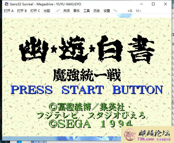Open the 设置 menu
174x143 pixels.
click(107, 11)
